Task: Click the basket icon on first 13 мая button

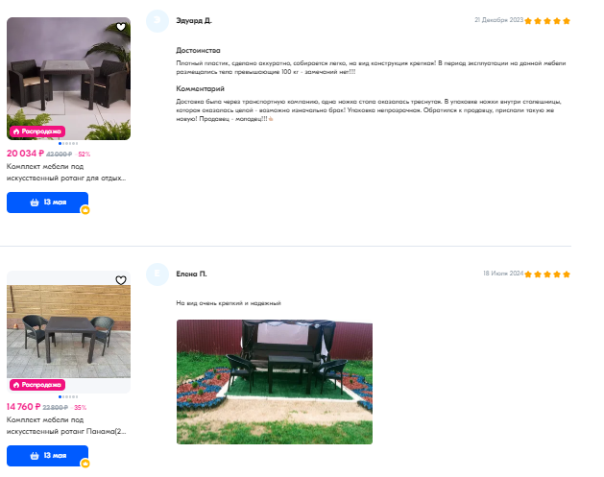Action: (35, 203)
